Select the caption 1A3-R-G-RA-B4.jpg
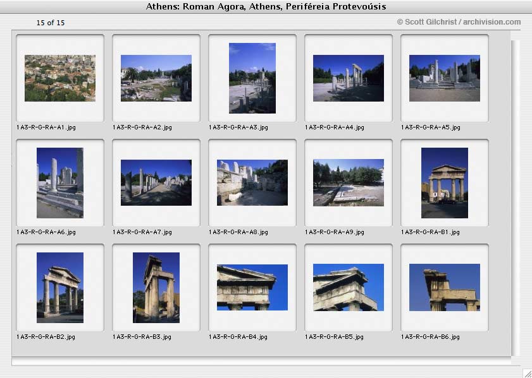 pyautogui.click(x=238, y=337)
